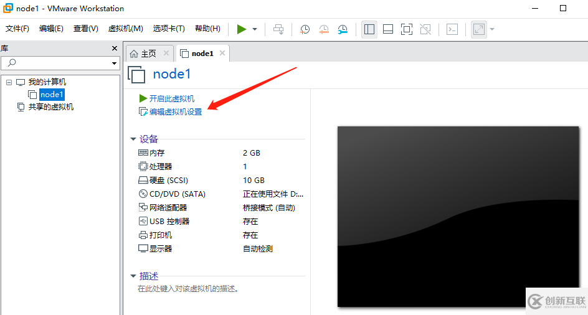This screenshot has width=588, height=315.
Task: Revert to snapshot using the orange arrow clock icon
Action: click(x=324, y=29)
